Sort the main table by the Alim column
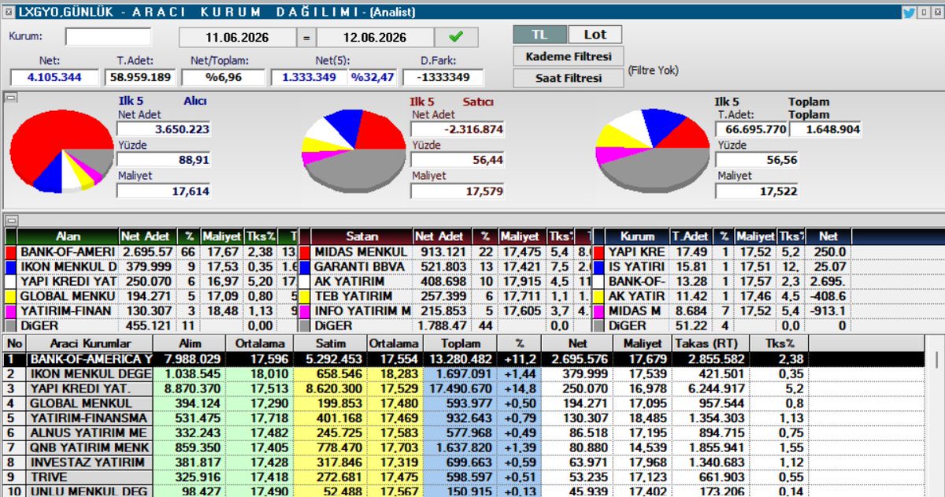Image resolution: width=945 pixels, height=497 pixels. coord(189,343)
